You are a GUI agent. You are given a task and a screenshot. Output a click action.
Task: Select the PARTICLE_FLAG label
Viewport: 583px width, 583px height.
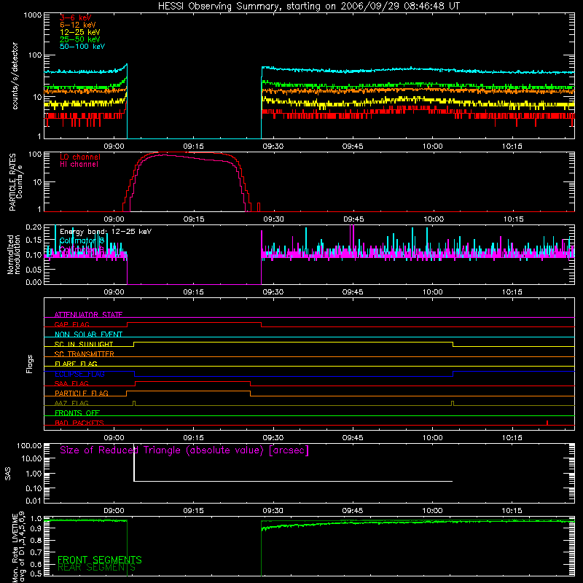point(82,393)
